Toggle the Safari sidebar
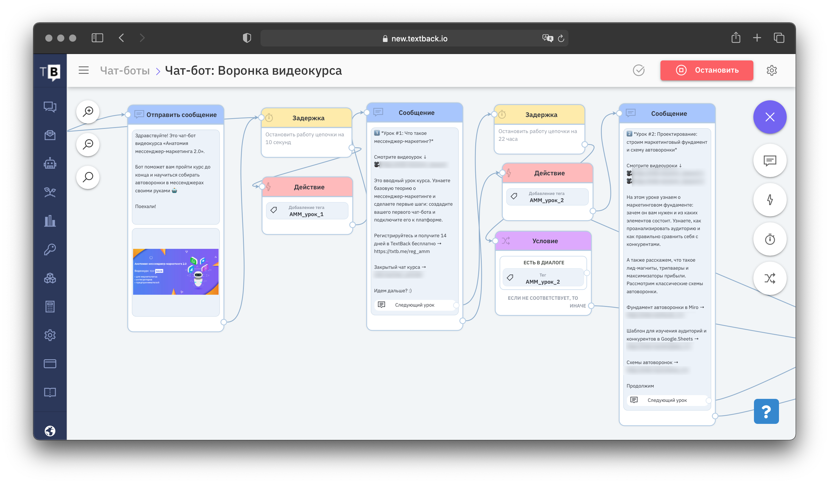829x484 pixels. (x=97, y=38)
